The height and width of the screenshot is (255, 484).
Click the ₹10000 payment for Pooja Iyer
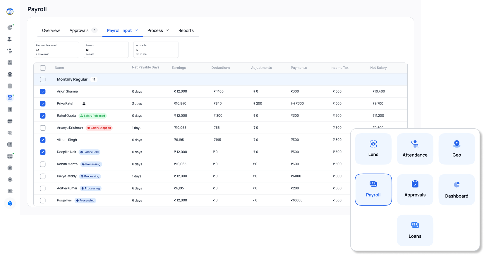click(x=297, y=200)
